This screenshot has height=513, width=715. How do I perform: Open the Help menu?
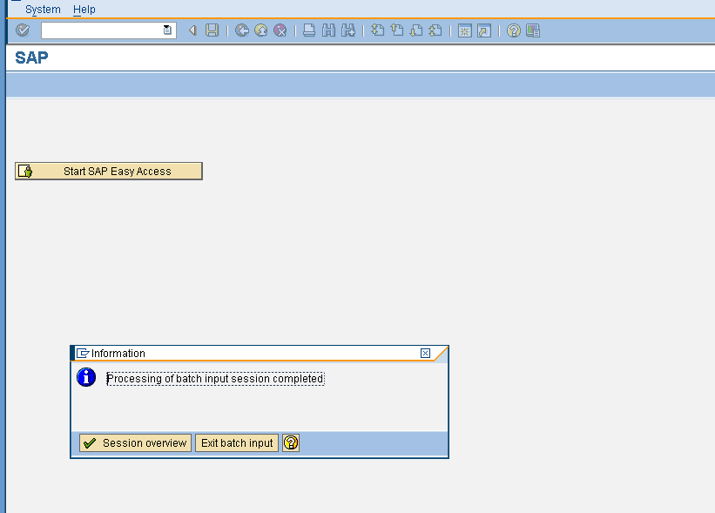click(x=84, y=9)
